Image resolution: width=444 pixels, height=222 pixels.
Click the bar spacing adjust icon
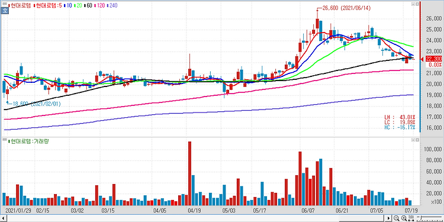point(411,218)
